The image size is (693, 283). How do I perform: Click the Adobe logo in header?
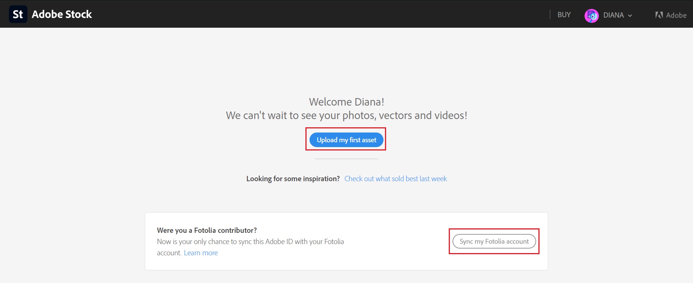(671, 15)
